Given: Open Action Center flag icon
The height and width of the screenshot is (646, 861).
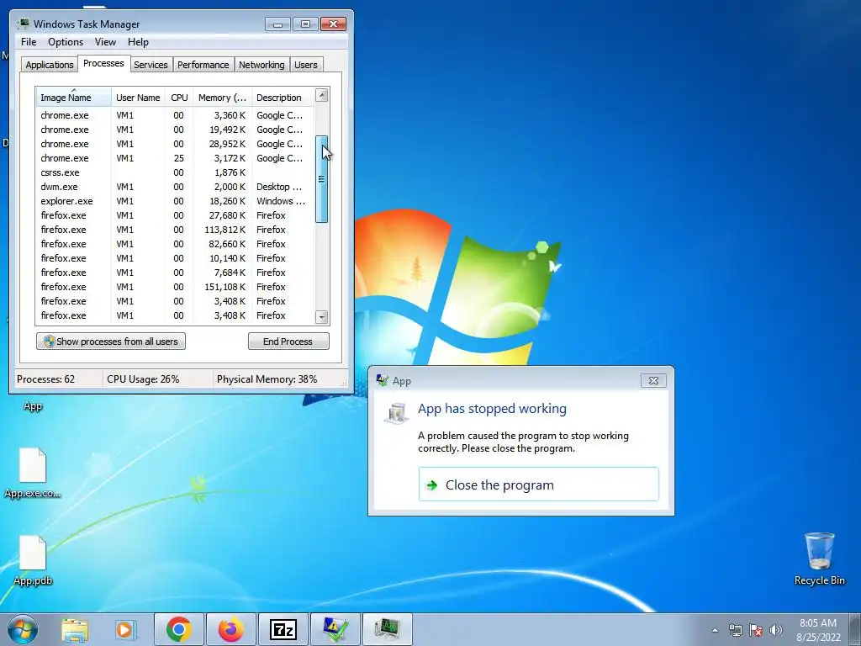Looking at the screenshot, I should (x=756, y=630).
